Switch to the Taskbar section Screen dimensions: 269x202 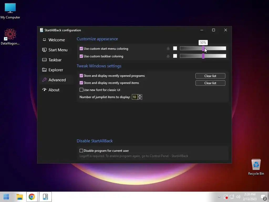52,60
